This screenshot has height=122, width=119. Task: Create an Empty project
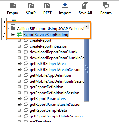click(x=13, y=9)
